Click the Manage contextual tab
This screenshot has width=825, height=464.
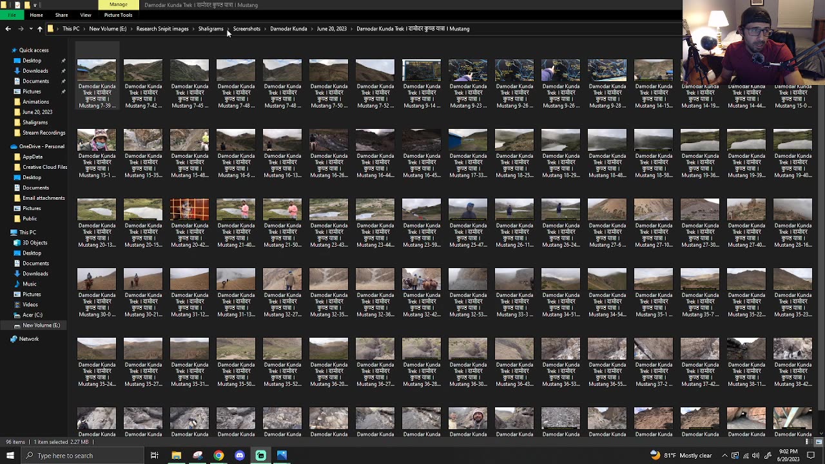pos(118,5)
